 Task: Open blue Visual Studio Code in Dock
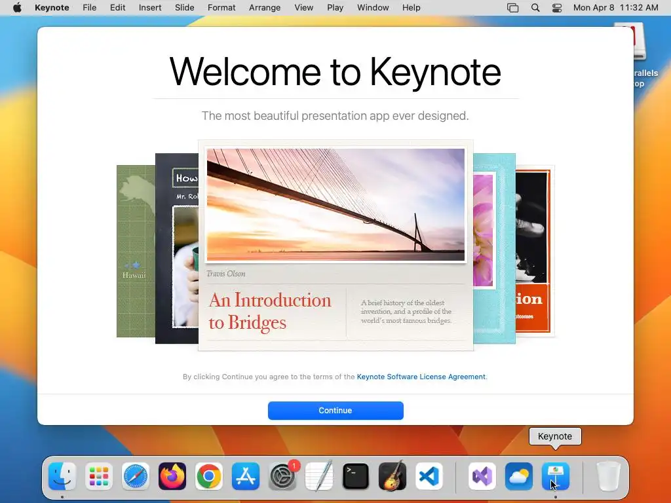pyautogui.click(x=429, y=476)
